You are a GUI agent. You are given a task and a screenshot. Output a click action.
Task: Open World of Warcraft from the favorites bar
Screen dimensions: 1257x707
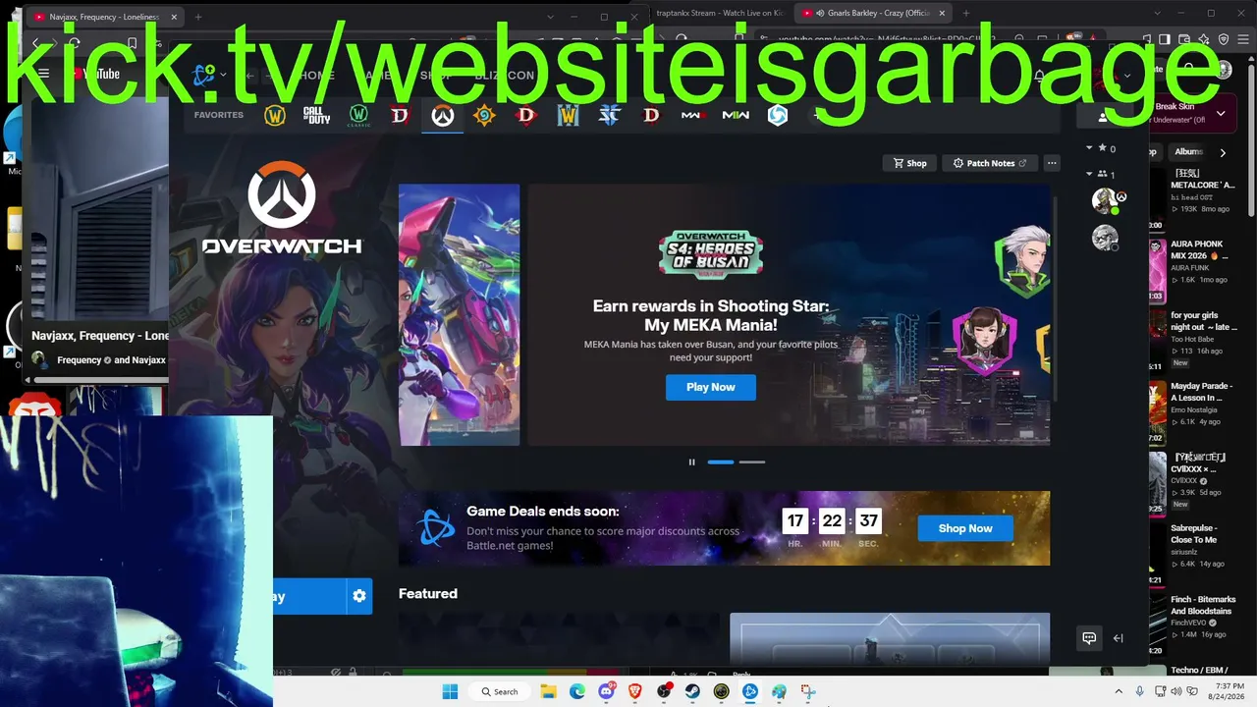tap(275, 116)
